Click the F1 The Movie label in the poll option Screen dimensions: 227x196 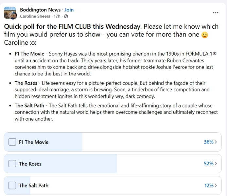(34, 142)
